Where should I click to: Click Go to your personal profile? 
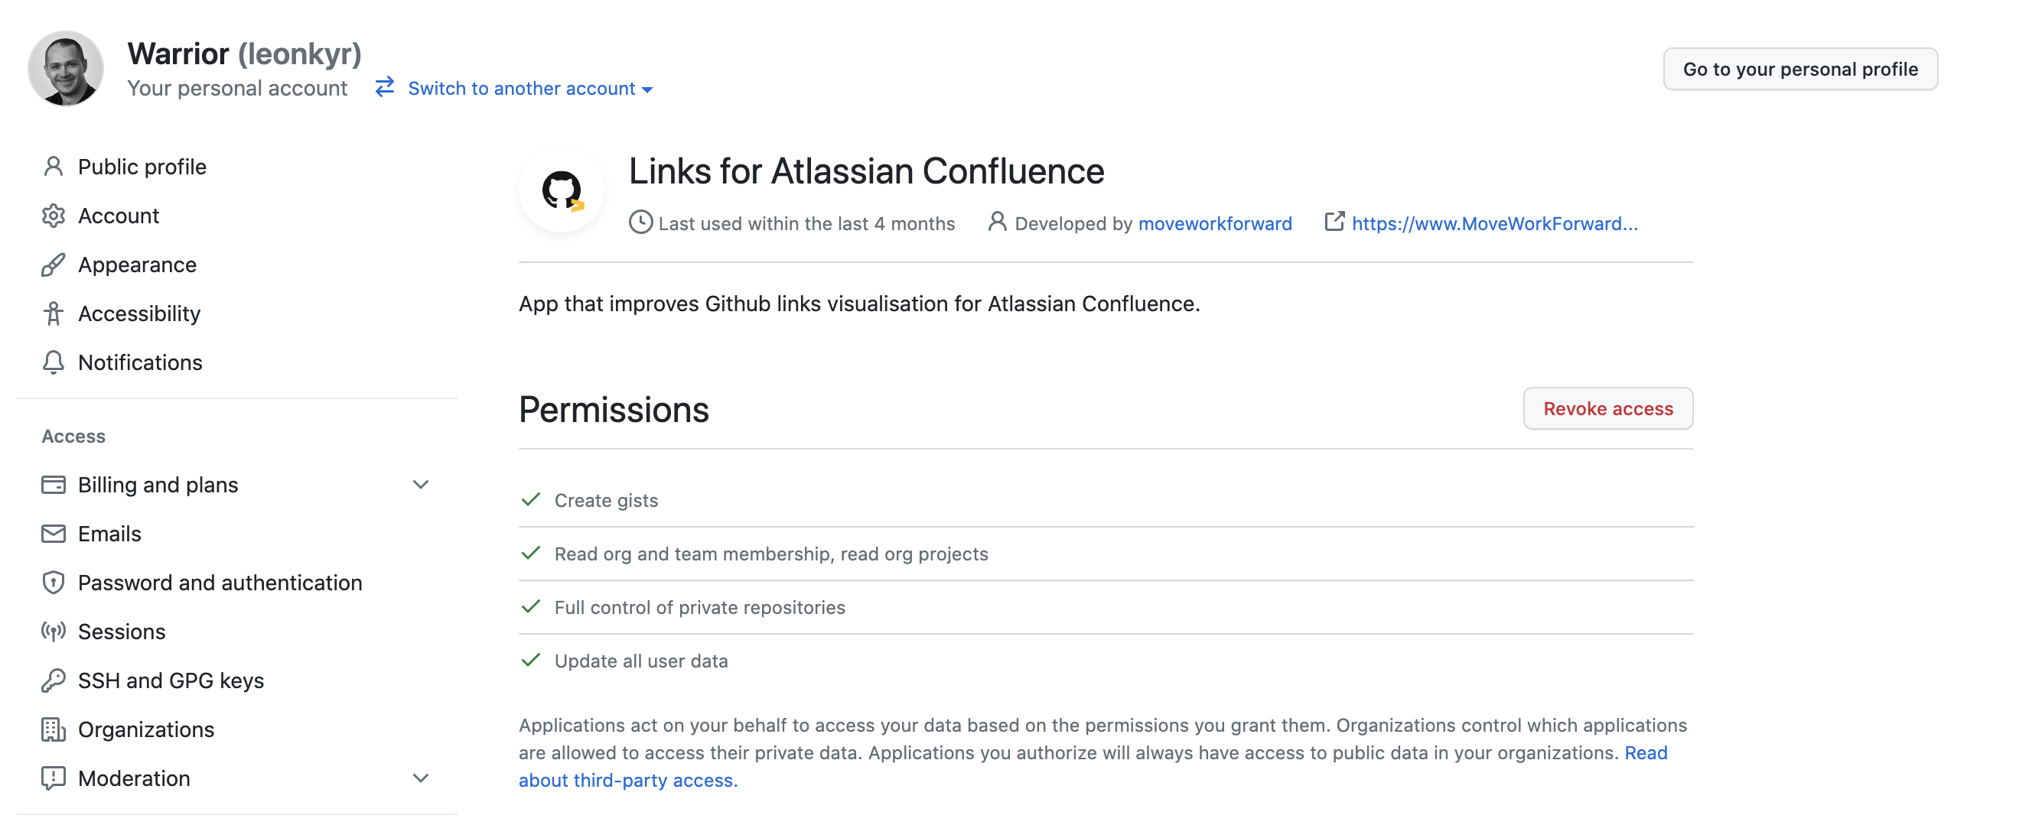pos(1799,70)
